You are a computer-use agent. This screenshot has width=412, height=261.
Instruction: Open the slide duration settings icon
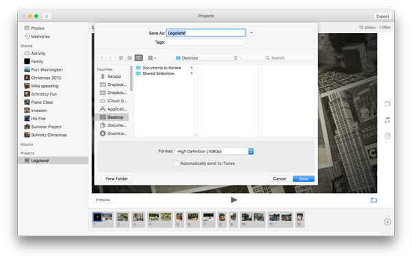click(387, 136)
